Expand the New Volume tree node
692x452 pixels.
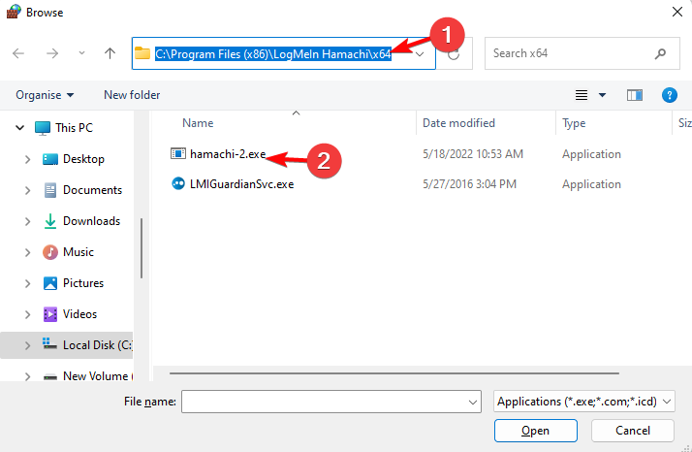coord(27,376)
